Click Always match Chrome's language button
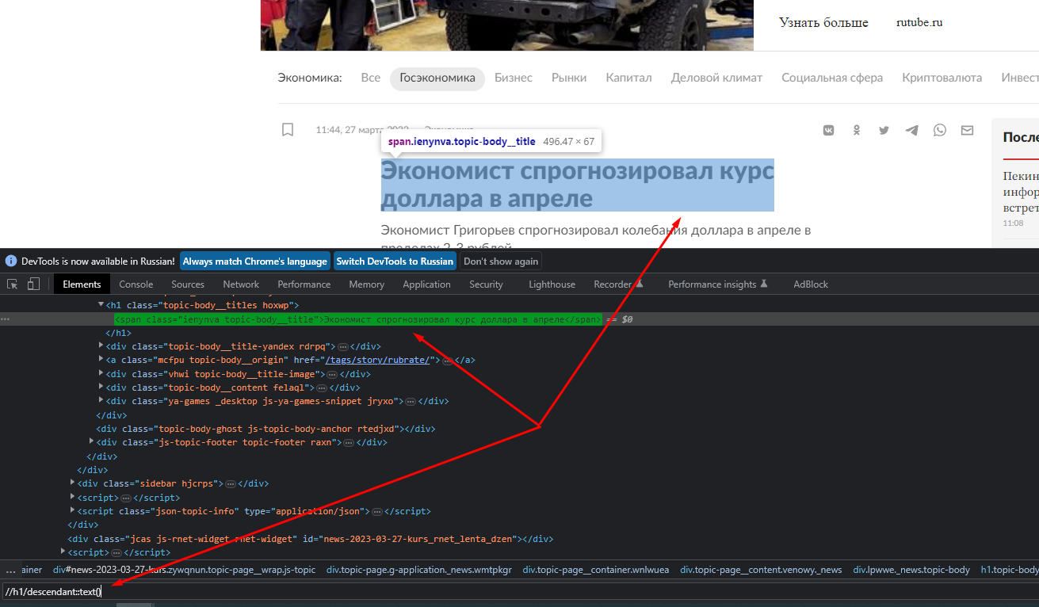This screenshot has height=607, width=1039. [255, 262]
